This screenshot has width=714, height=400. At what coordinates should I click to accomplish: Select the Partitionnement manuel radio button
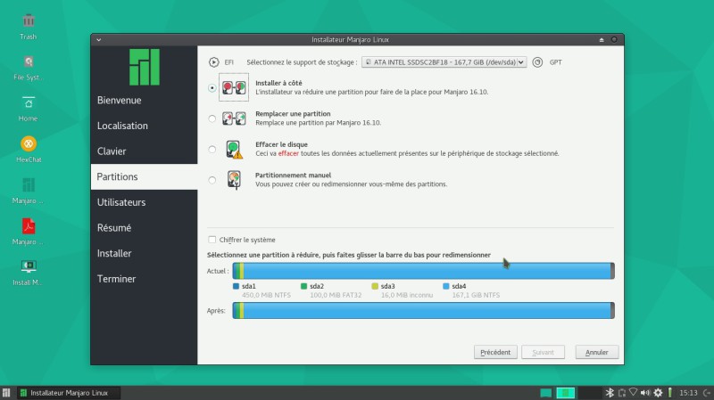coord(212,180)
